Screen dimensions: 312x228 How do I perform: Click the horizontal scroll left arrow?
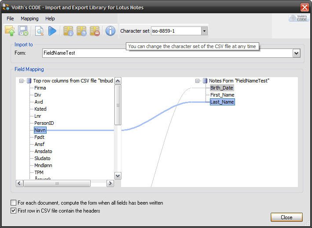point(19,183)
